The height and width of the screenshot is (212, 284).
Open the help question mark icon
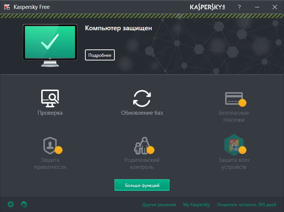(x=239, y=7)
